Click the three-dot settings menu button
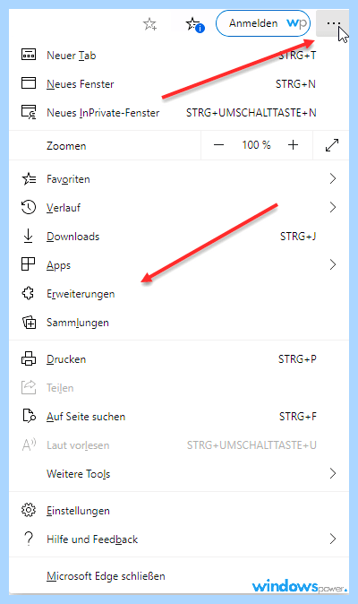This screenshot has width=358, height=604. tap(333, 23)
